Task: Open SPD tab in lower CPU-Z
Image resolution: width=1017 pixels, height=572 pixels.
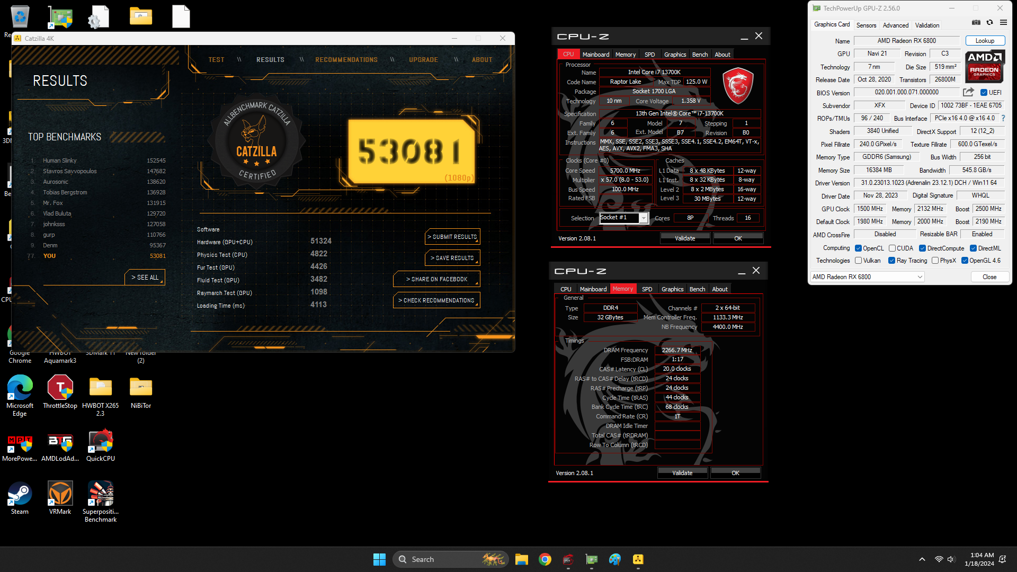Action: pos(647,289)
